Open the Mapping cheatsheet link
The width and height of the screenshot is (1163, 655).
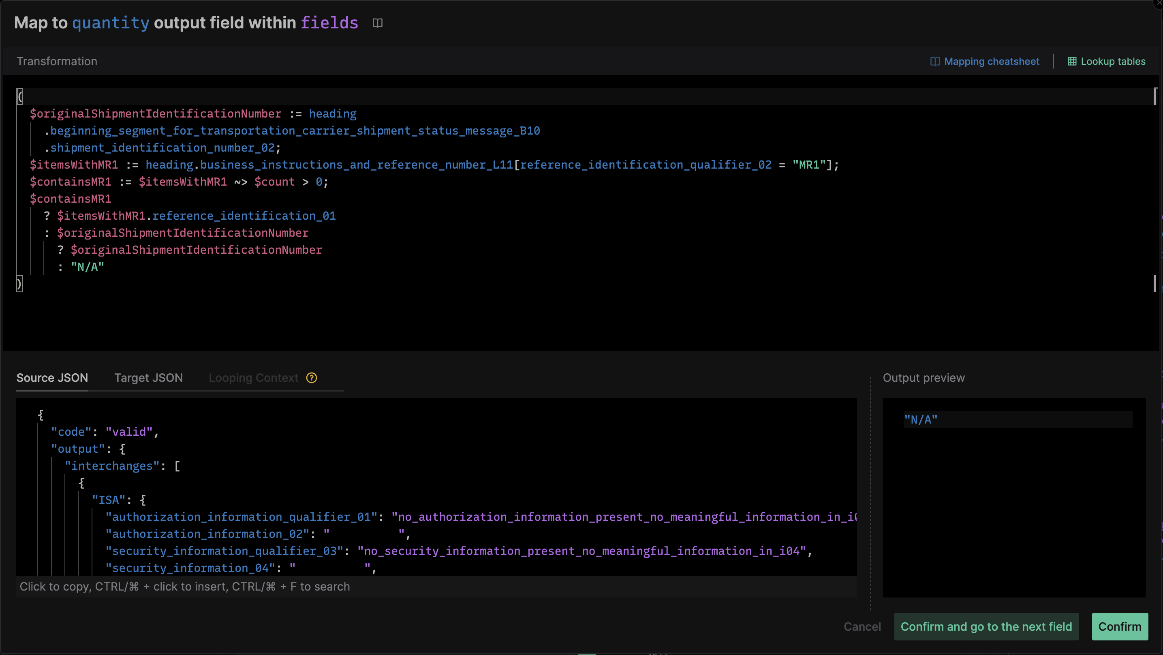pyautogui.click(x=991, y=62)
